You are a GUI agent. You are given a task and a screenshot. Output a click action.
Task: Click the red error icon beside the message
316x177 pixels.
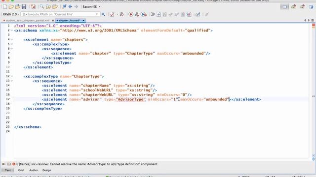[x=14, y=164]
